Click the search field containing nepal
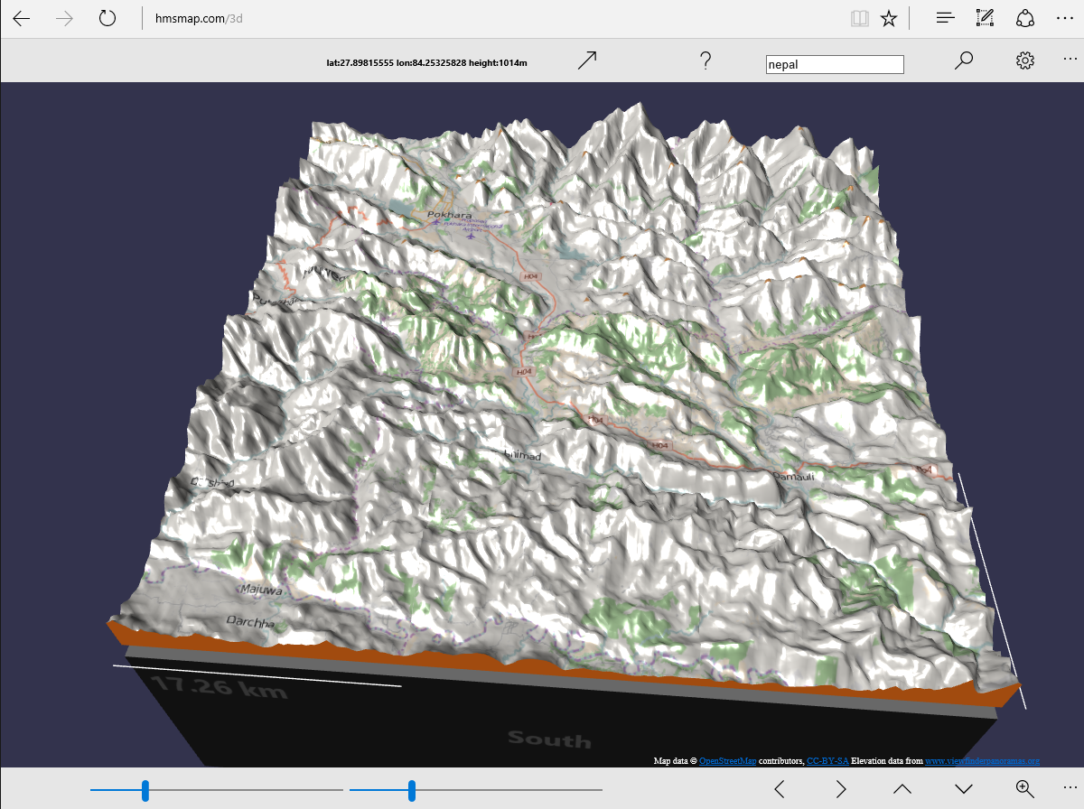This screenshot has width=1084, height=809. tap(834, 64)
